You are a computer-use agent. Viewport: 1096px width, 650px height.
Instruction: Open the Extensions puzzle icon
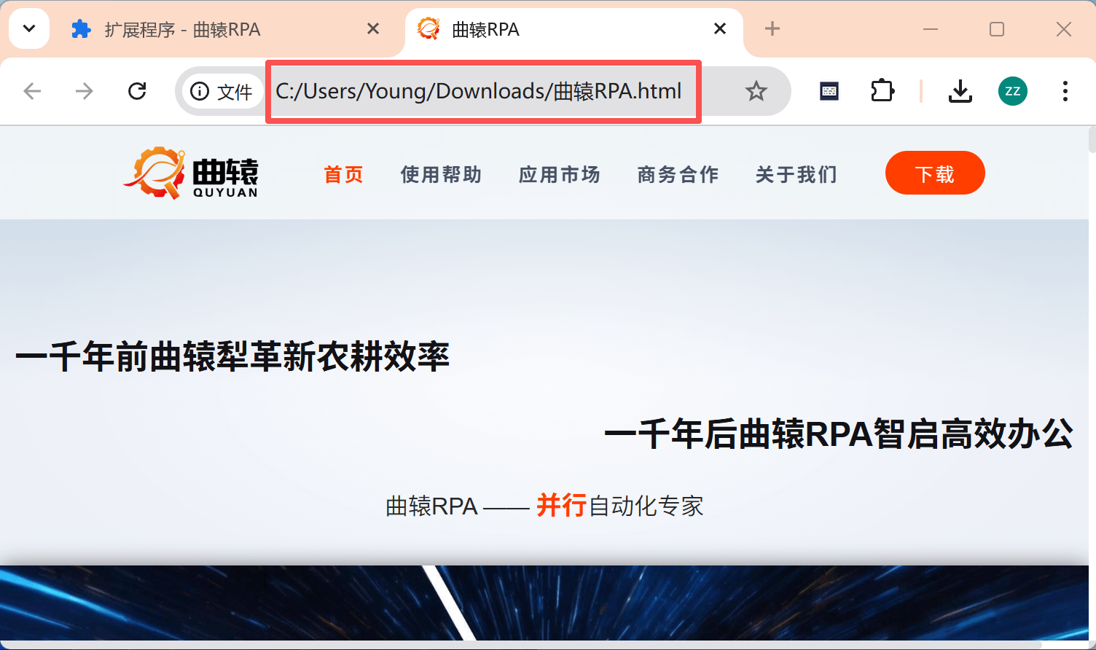point(882,91)
